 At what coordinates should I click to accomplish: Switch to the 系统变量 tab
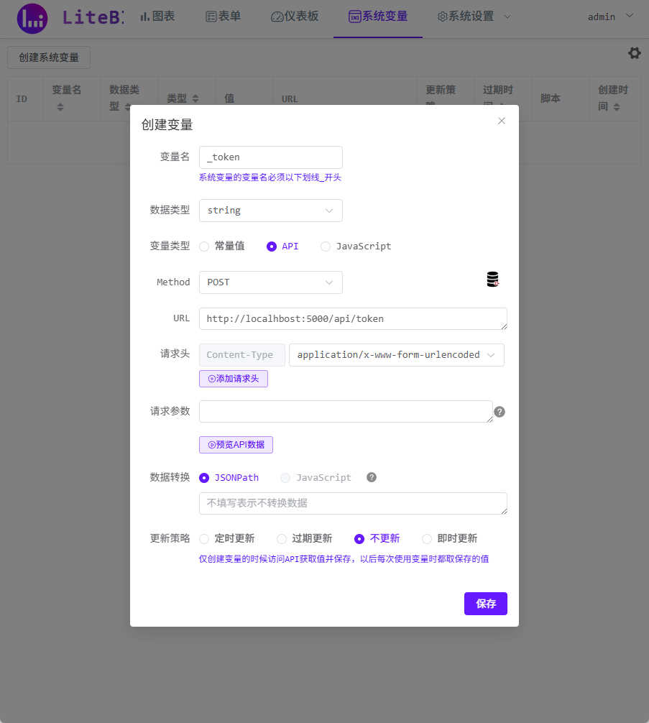(x=377, y=17)
